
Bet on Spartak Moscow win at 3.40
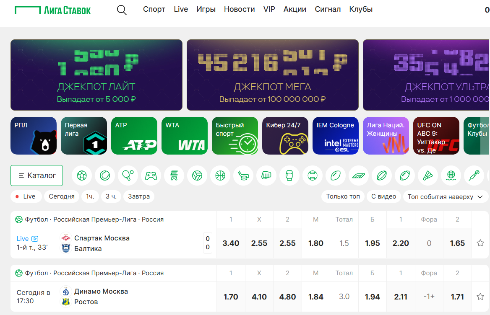231,243
